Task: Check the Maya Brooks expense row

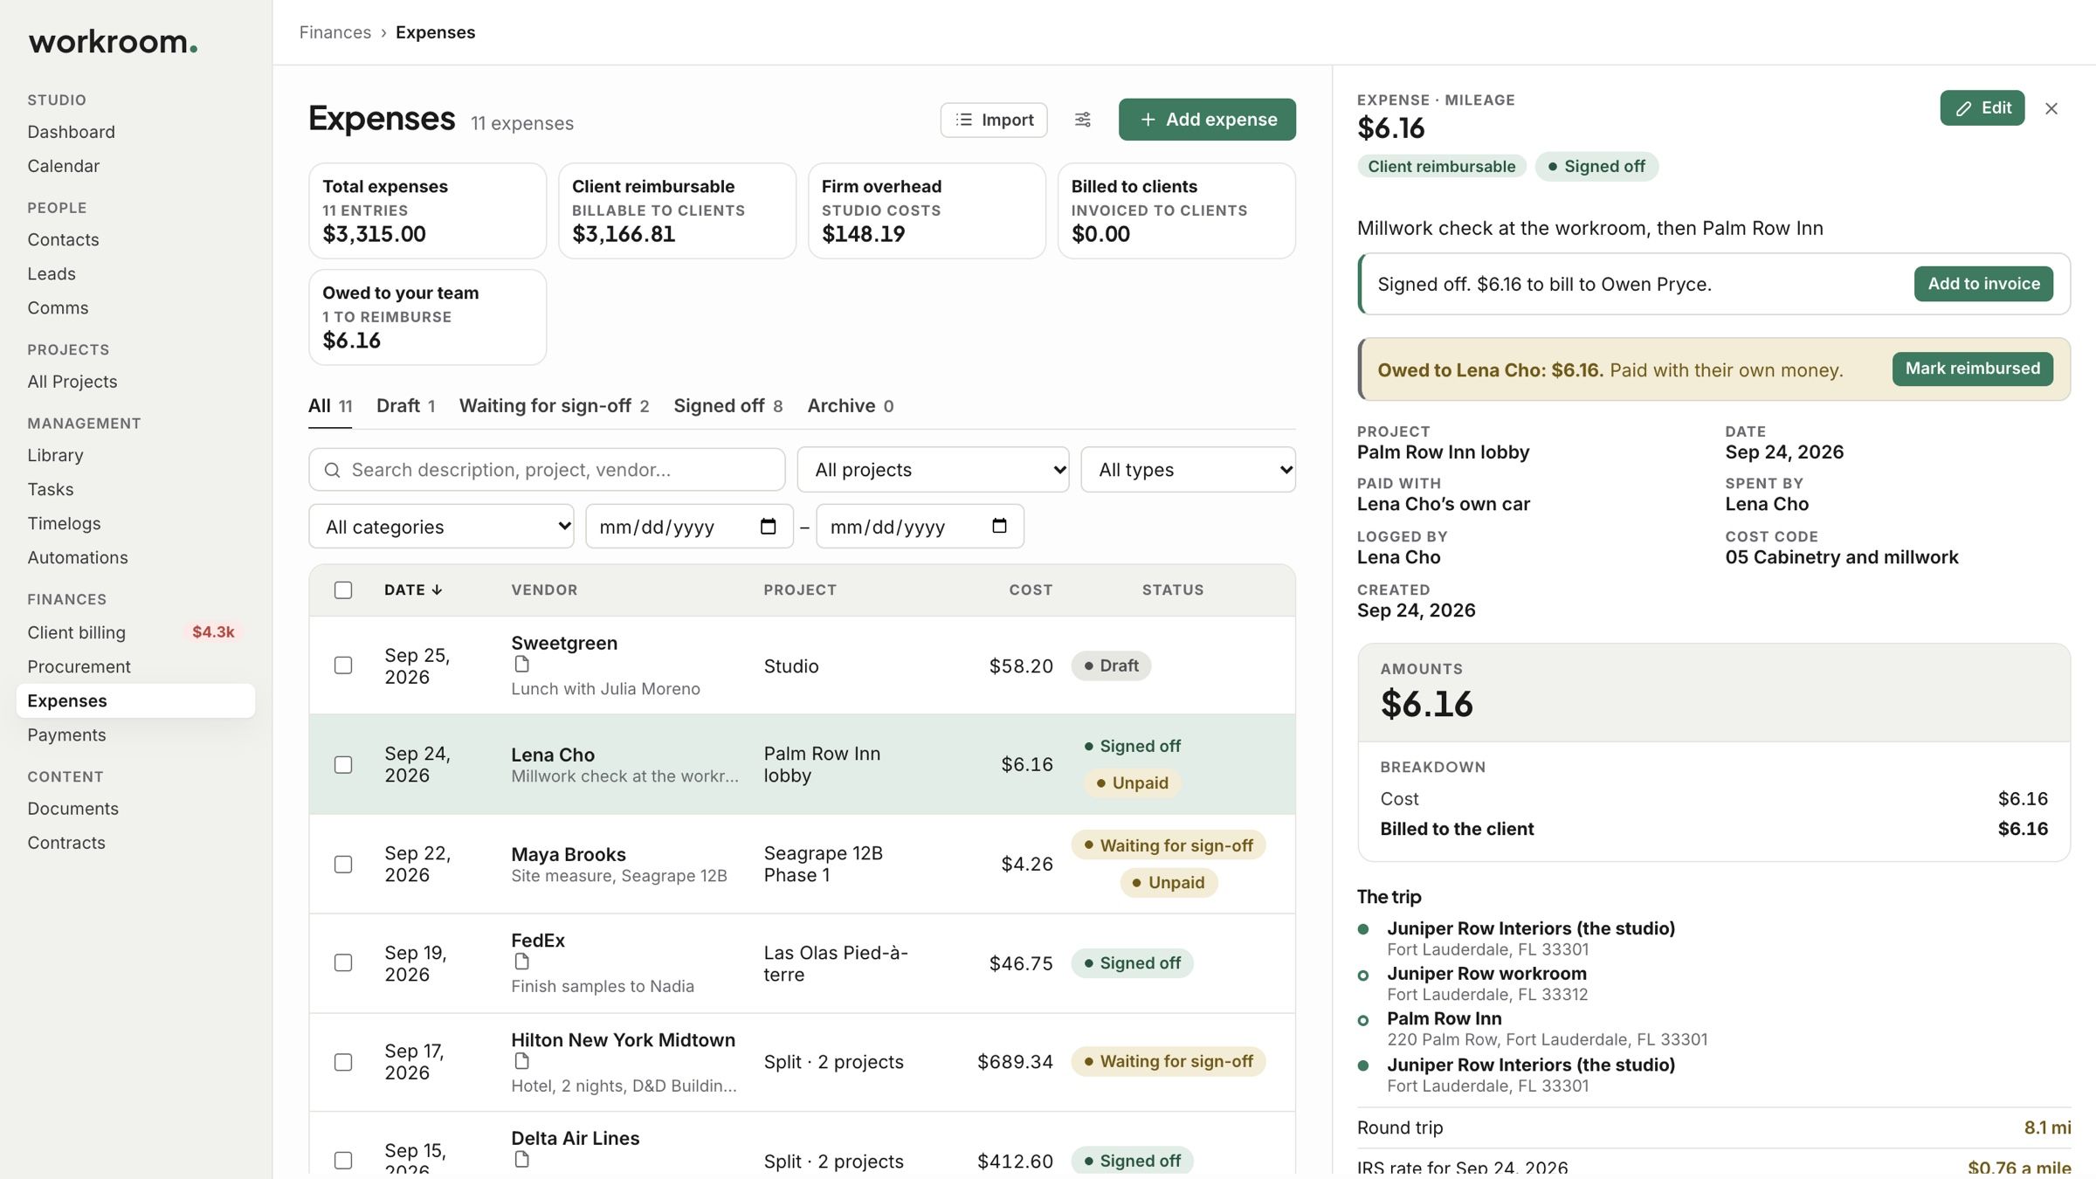Action: (x=343, y=864)
